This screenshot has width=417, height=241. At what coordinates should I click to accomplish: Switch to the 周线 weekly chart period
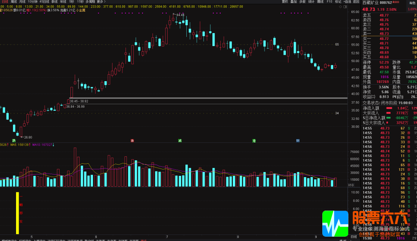point(13,2)
